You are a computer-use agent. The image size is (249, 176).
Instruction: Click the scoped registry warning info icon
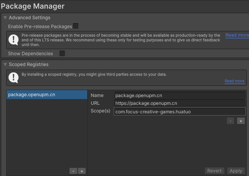point(14,77)
